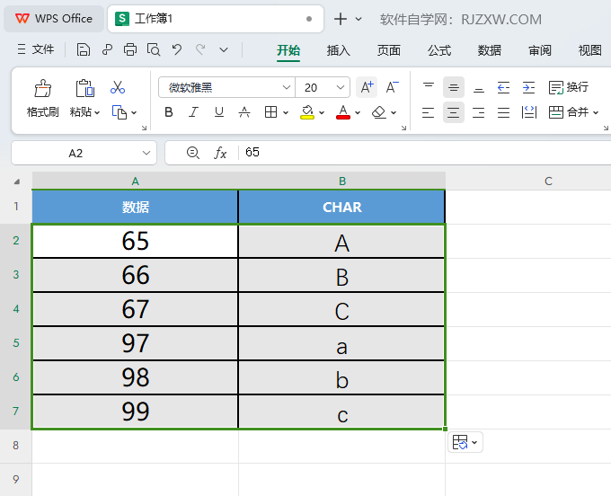Select the 工作簿1 workbook tab
The image size is (611, 496).
click(x=216, y=19)
